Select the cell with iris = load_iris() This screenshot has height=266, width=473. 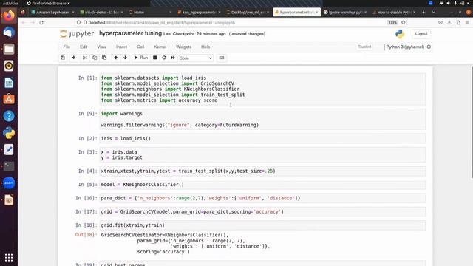click(262, 138)
